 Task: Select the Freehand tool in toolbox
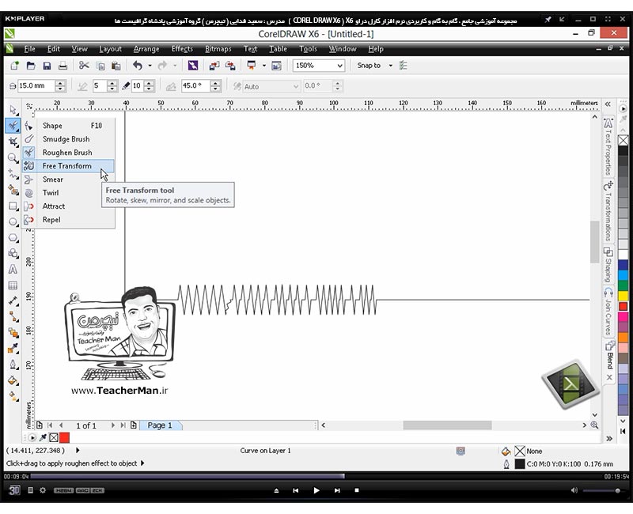point(13,174)
